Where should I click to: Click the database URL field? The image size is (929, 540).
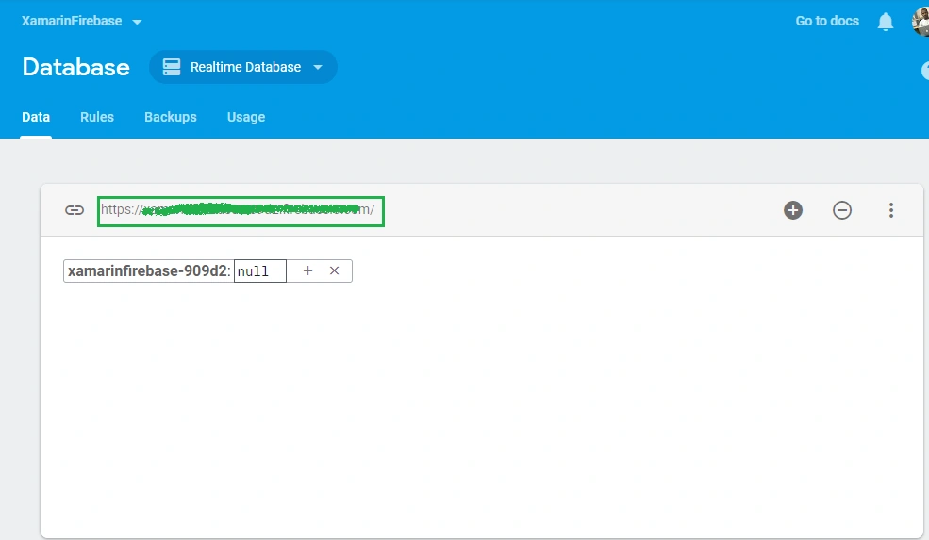(x=241, y=211)
